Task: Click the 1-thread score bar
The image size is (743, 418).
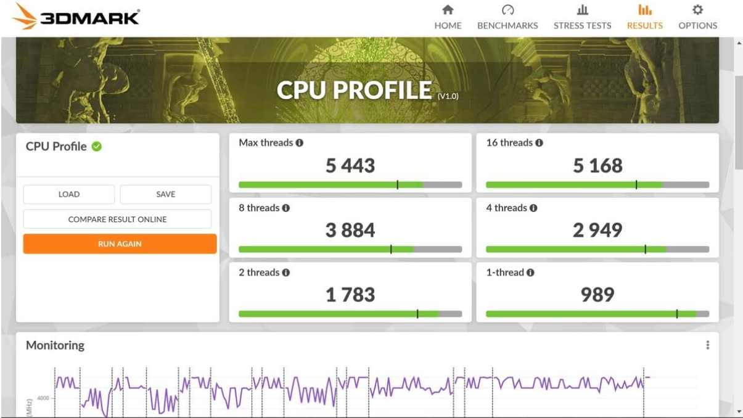Action: point(597,314)
